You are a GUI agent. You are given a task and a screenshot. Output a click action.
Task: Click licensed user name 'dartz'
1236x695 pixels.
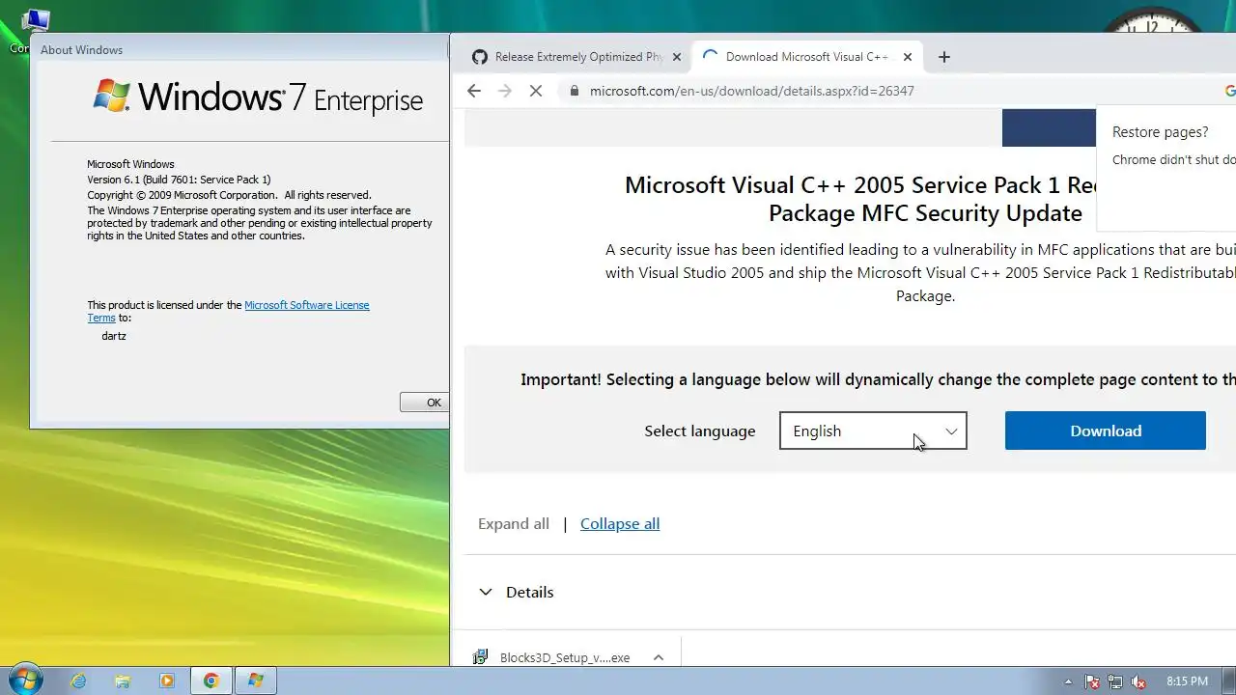[114, 336]
